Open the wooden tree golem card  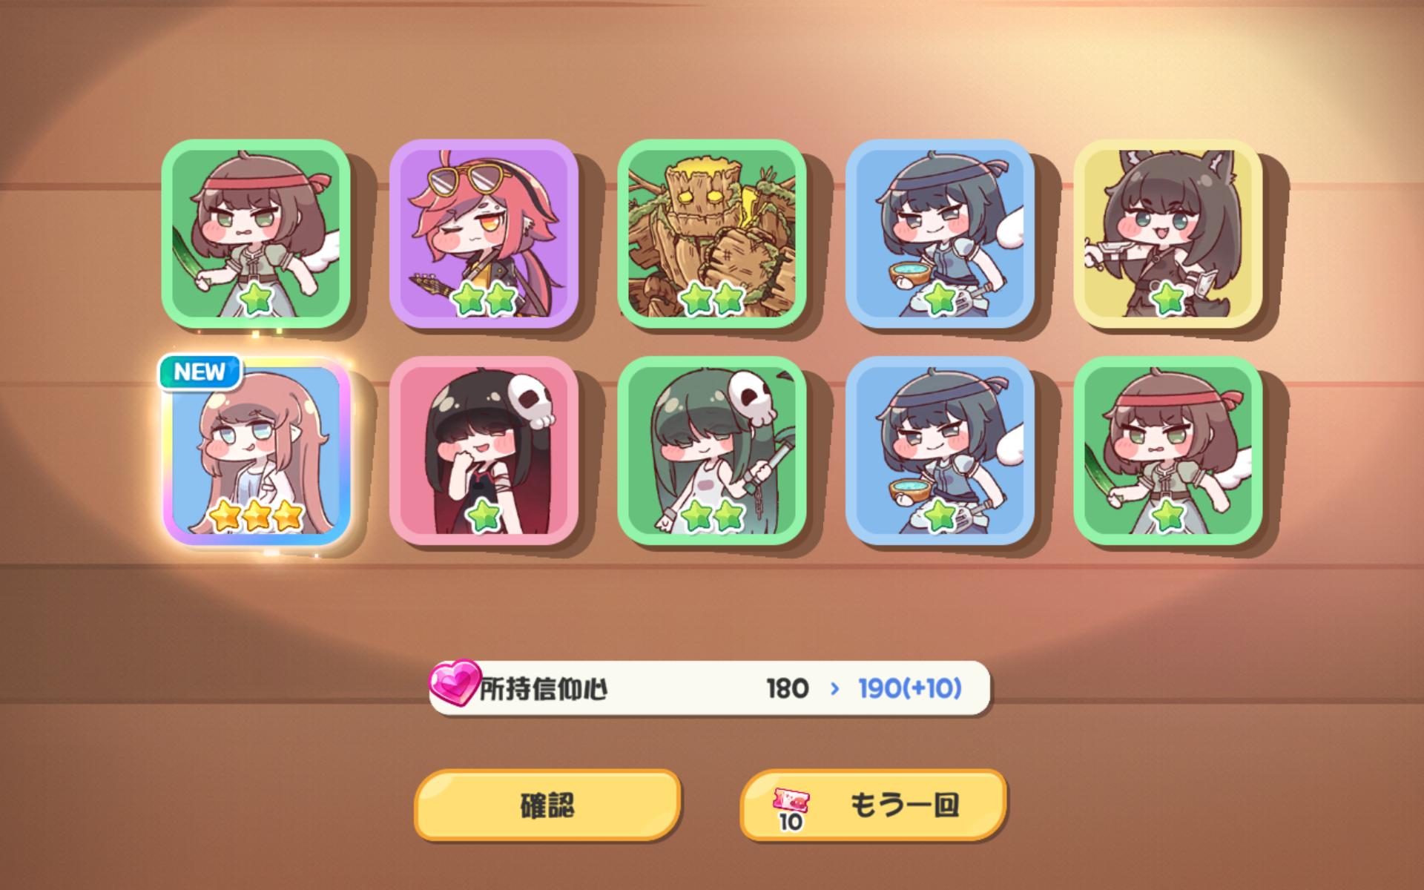[x=712, y=234]
